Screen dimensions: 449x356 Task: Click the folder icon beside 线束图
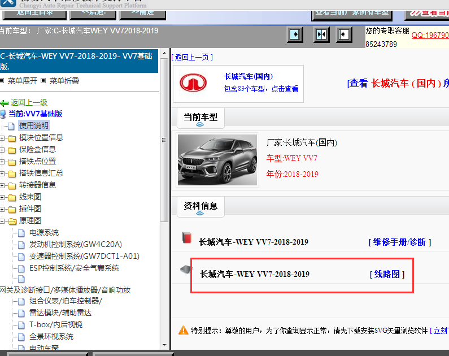pyautogui.click(x=12, y=198)
